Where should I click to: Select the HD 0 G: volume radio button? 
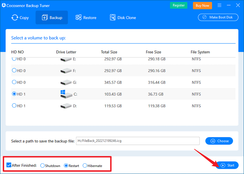tap(14, 82)
